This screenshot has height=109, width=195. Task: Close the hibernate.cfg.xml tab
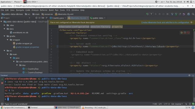88,18
